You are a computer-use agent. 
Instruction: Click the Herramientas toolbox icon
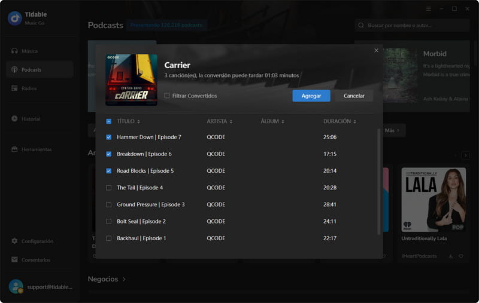14,149
